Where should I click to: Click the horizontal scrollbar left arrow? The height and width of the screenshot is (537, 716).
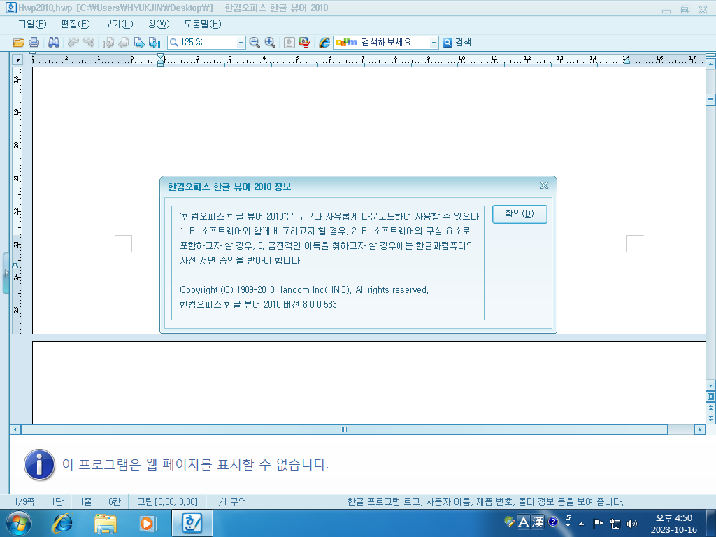[15, 430]
